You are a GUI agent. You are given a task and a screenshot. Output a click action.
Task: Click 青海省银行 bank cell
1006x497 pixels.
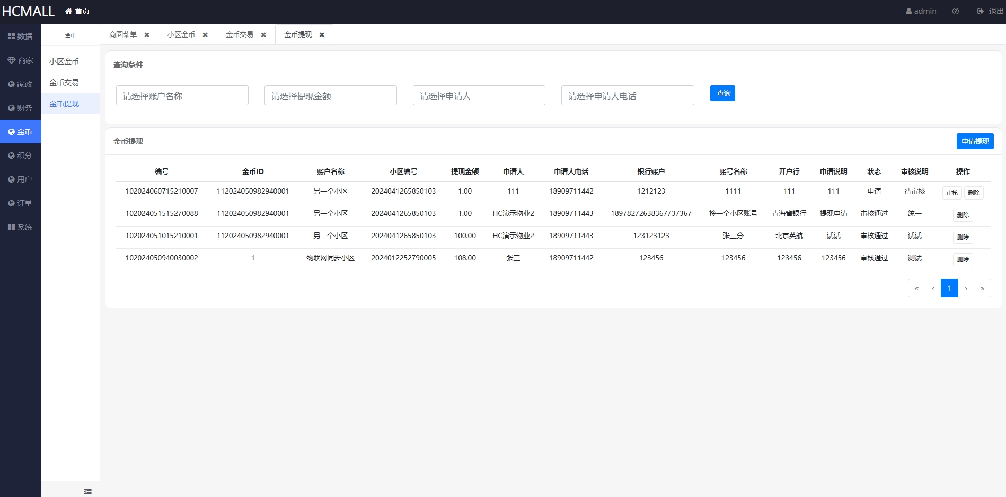[789, 213]
